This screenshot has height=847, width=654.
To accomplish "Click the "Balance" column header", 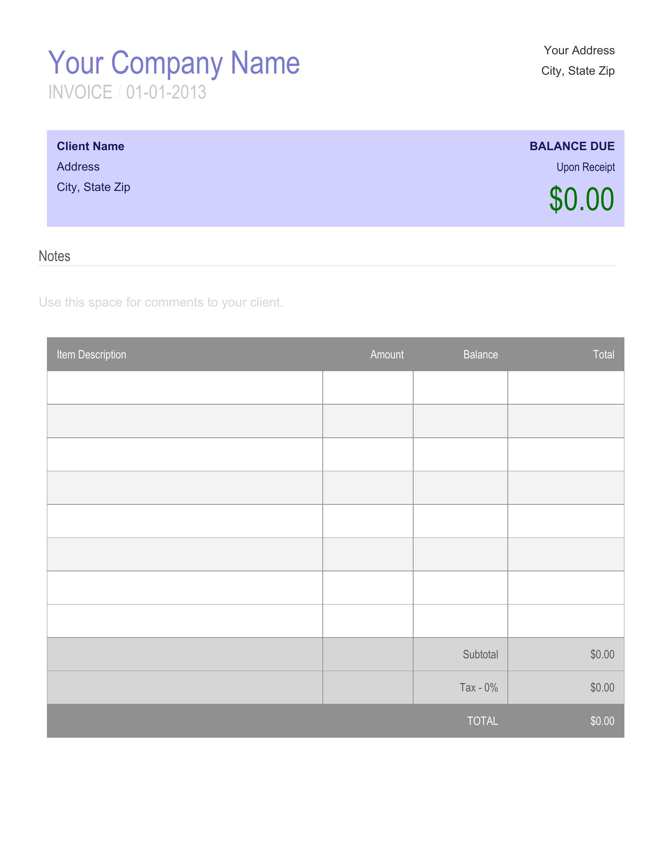I will click(x=480, y=355).
